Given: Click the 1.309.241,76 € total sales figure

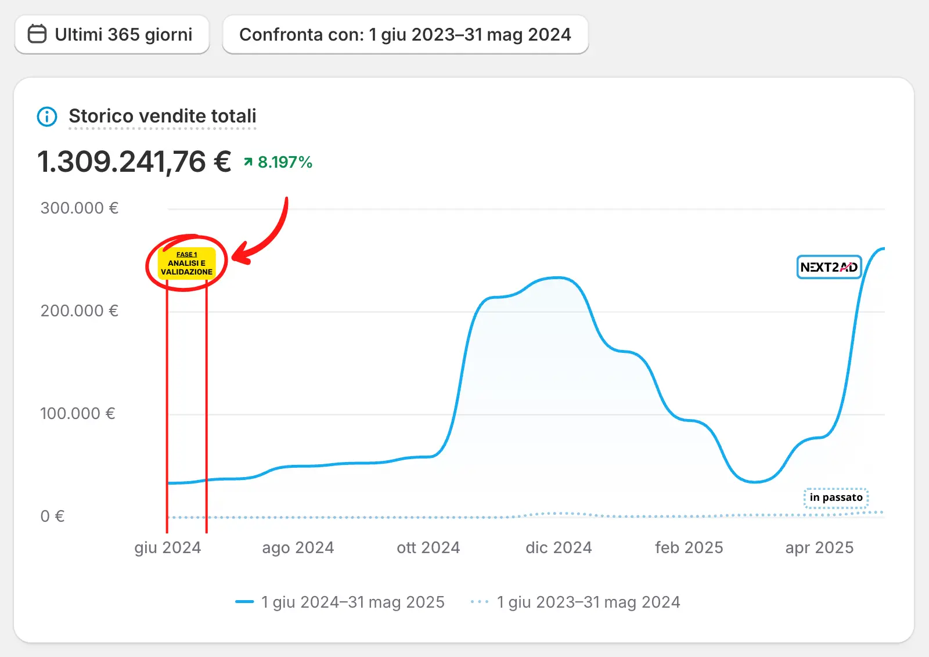Looking at the screenshot, I should pos(134,161).
